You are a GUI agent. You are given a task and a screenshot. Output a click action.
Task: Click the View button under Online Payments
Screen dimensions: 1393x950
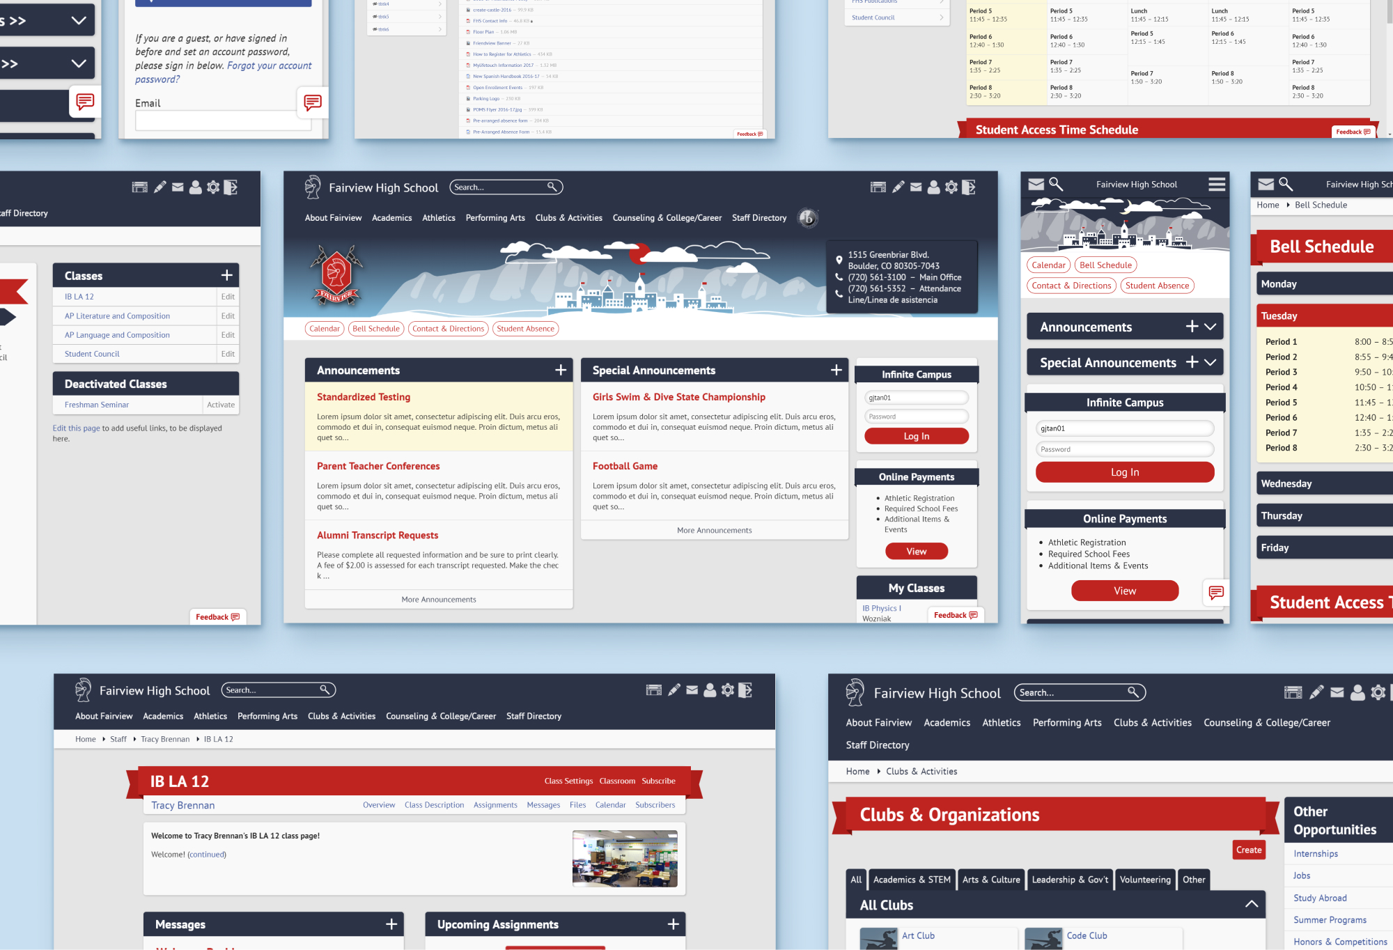pyautogui.click(x=915, y=550)
